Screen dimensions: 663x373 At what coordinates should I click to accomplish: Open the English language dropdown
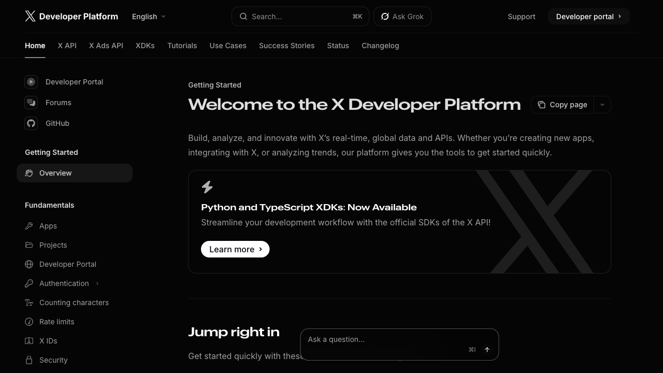(149, 17)
